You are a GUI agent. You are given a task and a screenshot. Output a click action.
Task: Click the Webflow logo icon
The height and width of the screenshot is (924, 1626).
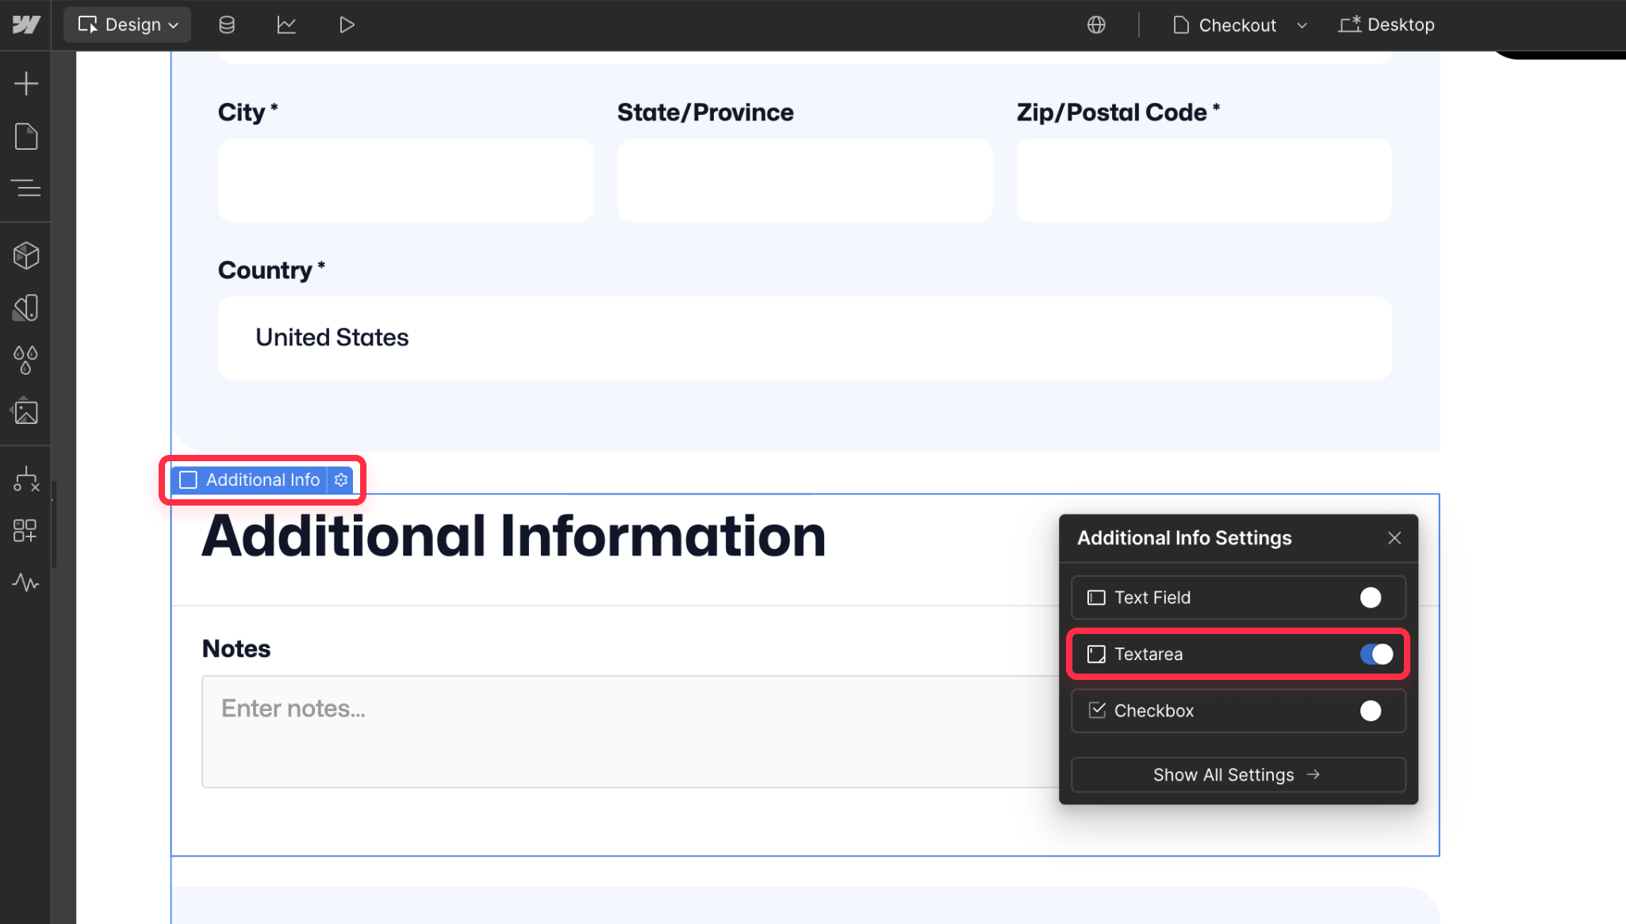point(25,25)
